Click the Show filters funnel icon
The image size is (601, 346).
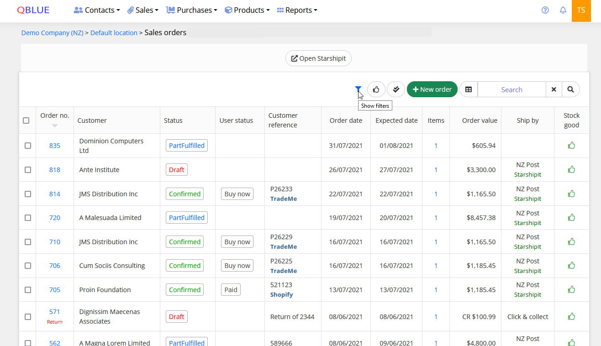pos(358,89)
